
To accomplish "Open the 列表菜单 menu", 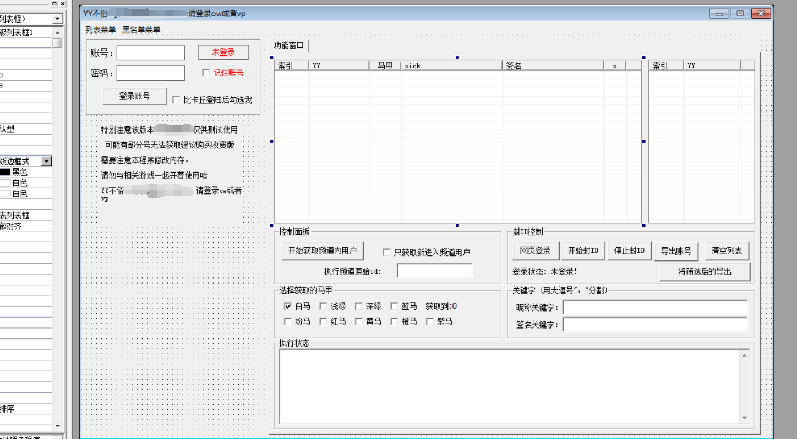I will (x=100, y=30).
